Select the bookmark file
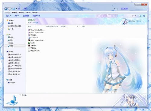Image resolution: width=151 pixels, height=111 pixels. coord(33,38)
